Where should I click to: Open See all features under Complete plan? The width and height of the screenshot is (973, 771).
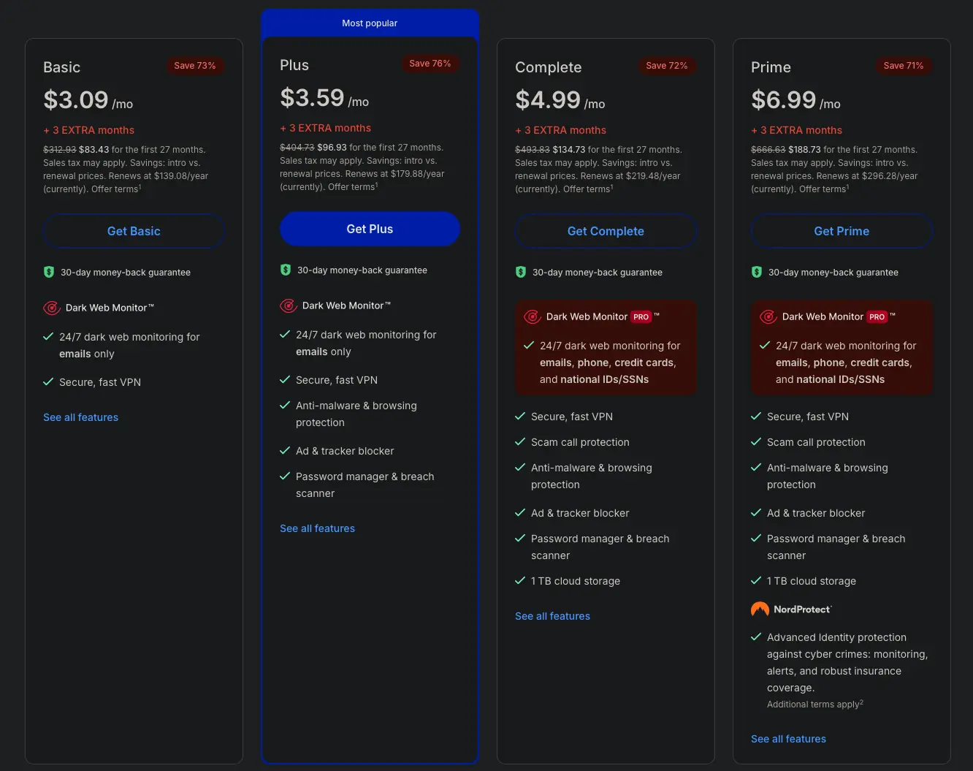pyautogui.click(x=552, y=616)
